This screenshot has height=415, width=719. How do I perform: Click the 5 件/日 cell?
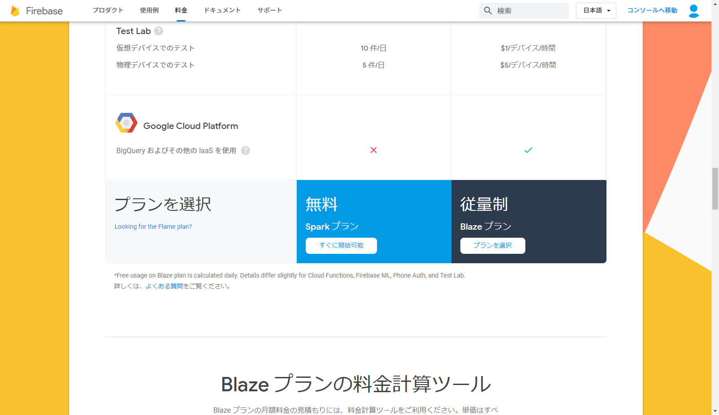373,65
